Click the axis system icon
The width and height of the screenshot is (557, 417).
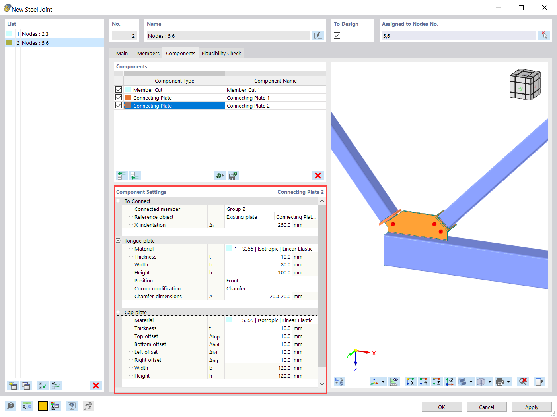[x=374, y=382]
